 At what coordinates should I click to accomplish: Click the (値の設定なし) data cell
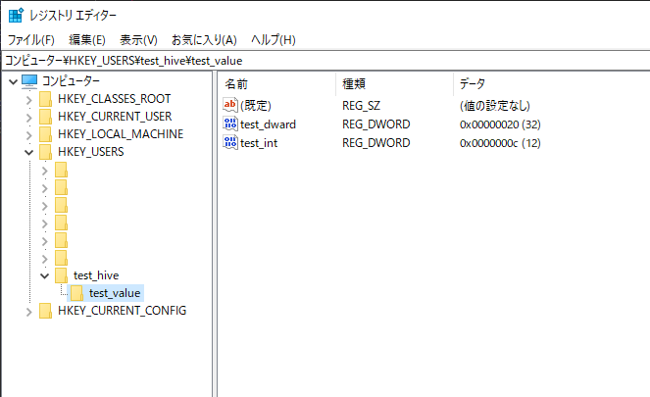pyautogui.click(x=495, y=106)
